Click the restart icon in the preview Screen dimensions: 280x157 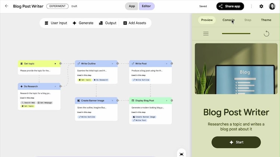coord(266,34)
